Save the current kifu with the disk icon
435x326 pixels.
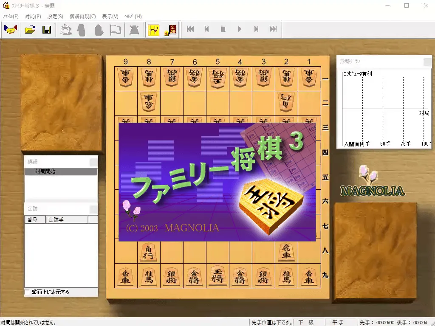point(47,29)
